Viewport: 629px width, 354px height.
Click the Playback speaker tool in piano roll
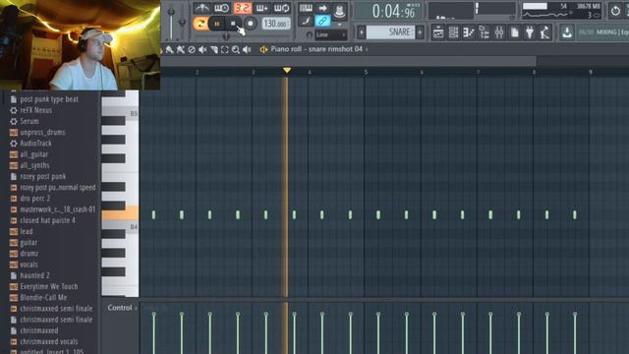pos(247,49)
